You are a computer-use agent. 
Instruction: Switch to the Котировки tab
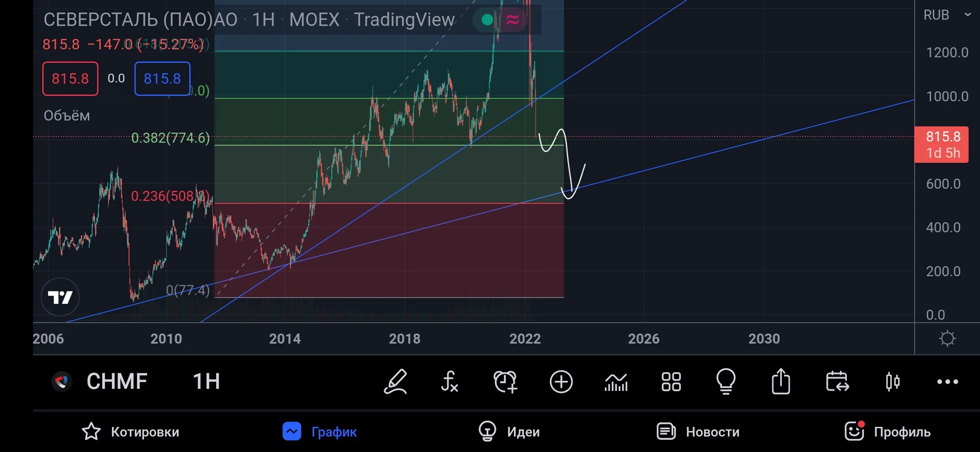pyautogui.click(x=130, y=431)
